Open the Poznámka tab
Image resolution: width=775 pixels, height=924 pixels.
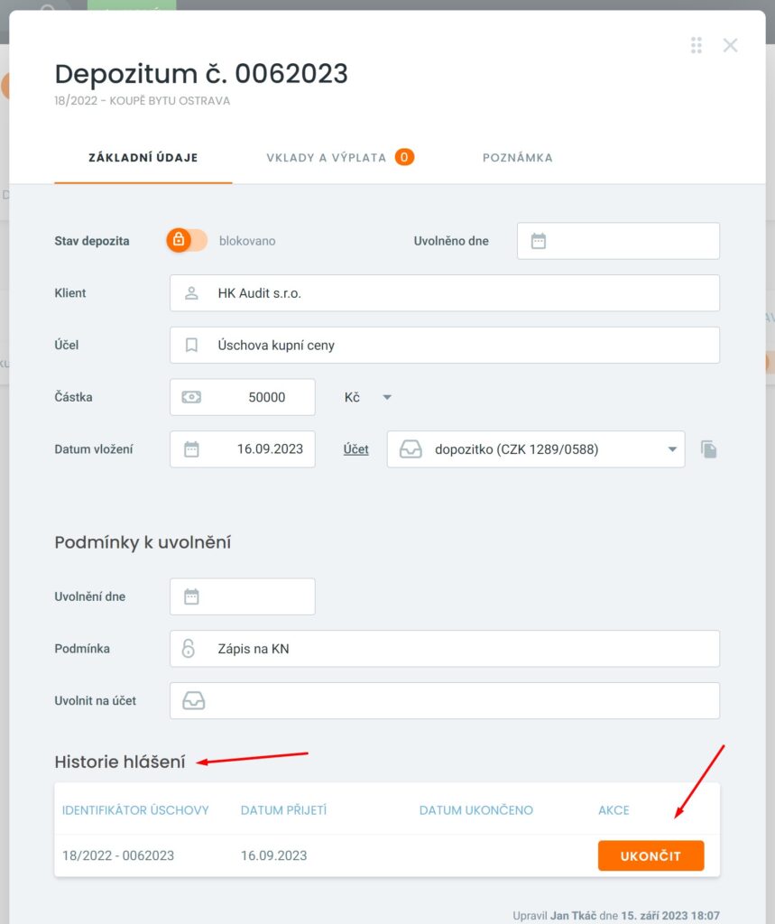pos(517,158)
